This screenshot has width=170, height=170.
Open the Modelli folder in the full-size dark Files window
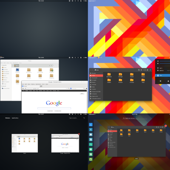[x=132, y=75]
